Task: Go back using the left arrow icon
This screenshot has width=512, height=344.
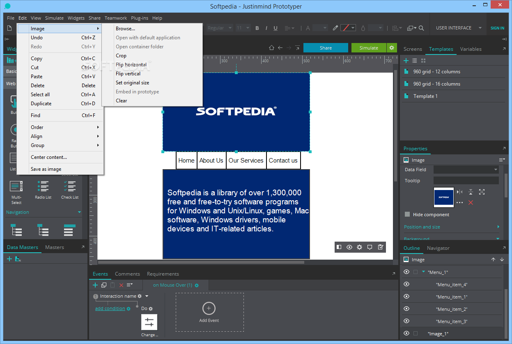Action: pyautogui.click(x=280, y=48)
